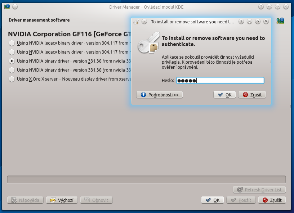The width and height of the screenshot is (294, 213).
Task: Click the Použít apply button
Action: pos(241,200)
